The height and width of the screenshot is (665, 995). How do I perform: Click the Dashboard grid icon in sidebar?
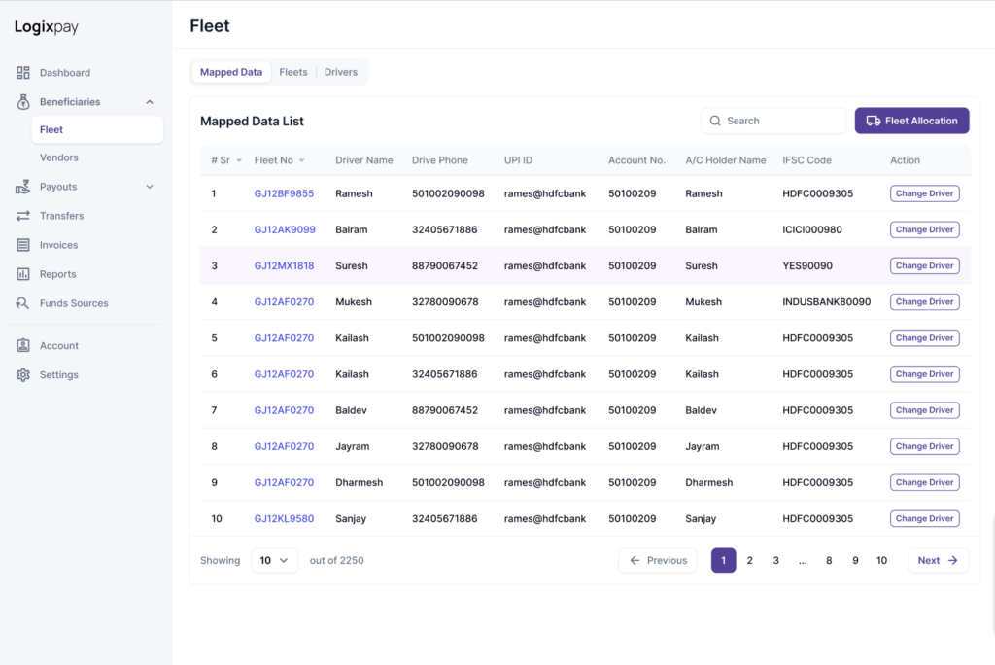[23, 73]
